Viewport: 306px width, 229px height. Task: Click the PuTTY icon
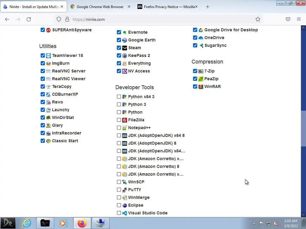tap(125, 190)
